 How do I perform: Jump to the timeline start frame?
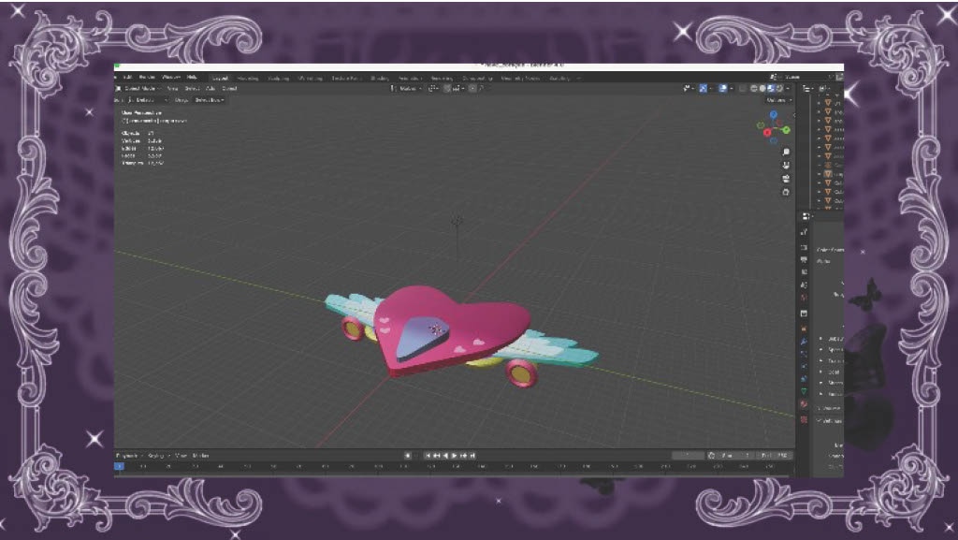(428, 456)
